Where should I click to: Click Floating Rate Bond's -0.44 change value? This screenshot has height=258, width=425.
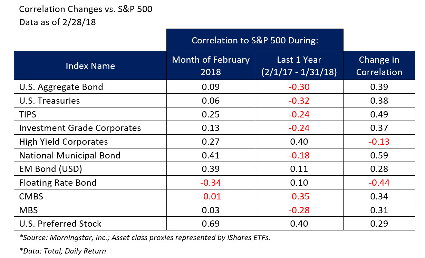point(379,183)
